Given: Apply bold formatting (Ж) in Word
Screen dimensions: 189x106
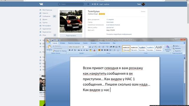Looking at the screenshot, I should point(70,50).
